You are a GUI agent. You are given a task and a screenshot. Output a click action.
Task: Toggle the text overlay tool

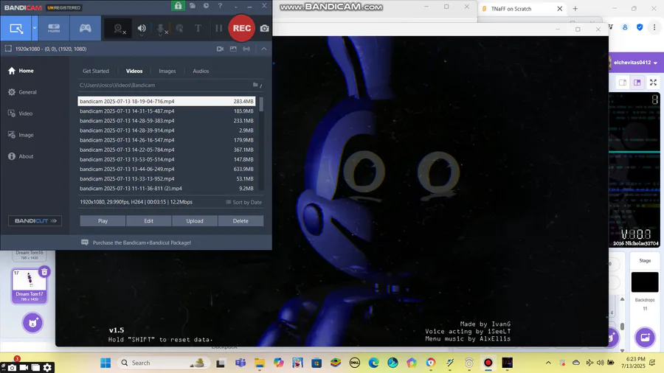point(198,28)
